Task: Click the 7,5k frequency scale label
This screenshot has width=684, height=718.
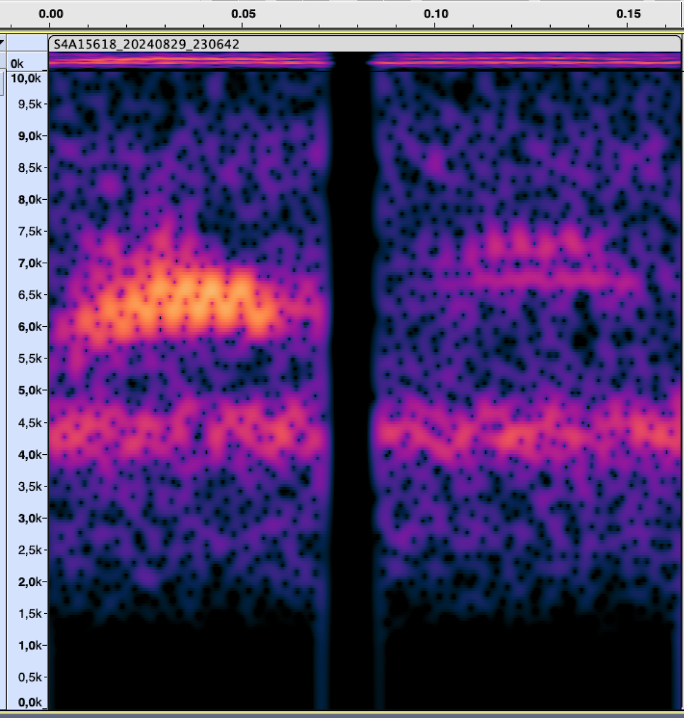Action: [26, 232]
